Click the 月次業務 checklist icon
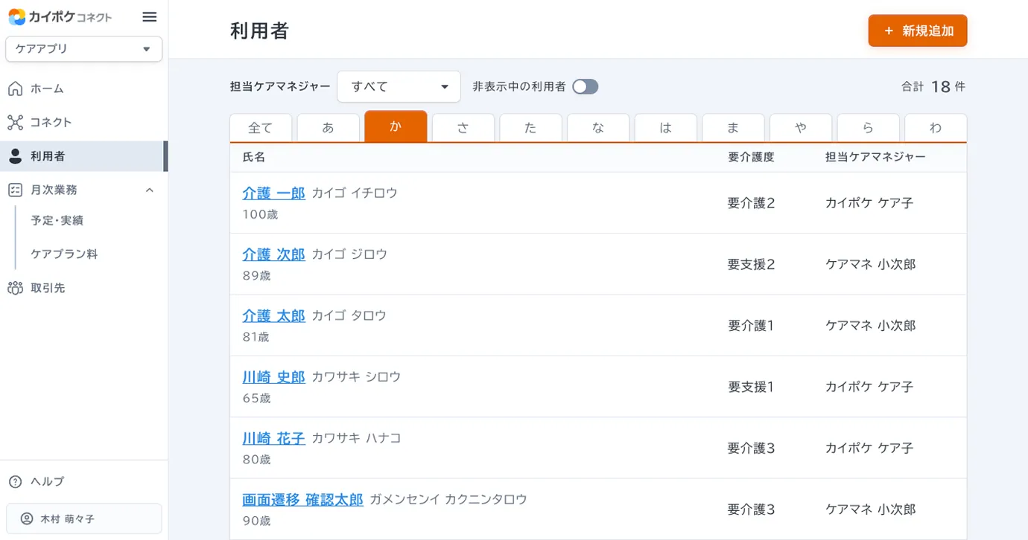Image resolution: width=1028 pixels, height=540 pixels. (15, 190)
